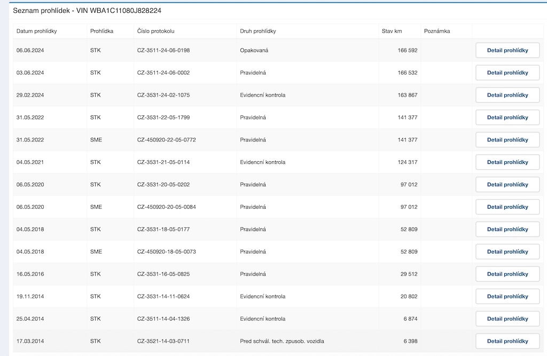The width and height of the screenshot is (547, 356).
Task: Open detail for inspection dated 25.04.2014
Action: coord(507,319)
